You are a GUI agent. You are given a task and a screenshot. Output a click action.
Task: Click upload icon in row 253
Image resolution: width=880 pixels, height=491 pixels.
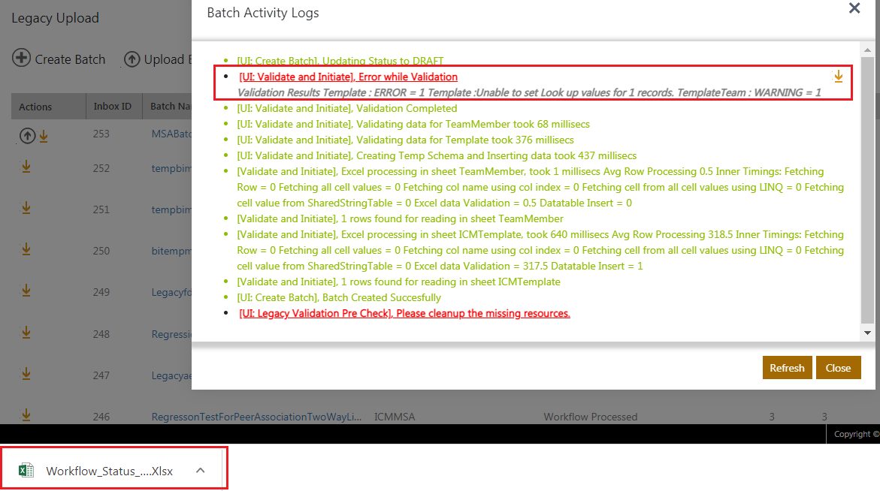(27, 136)
